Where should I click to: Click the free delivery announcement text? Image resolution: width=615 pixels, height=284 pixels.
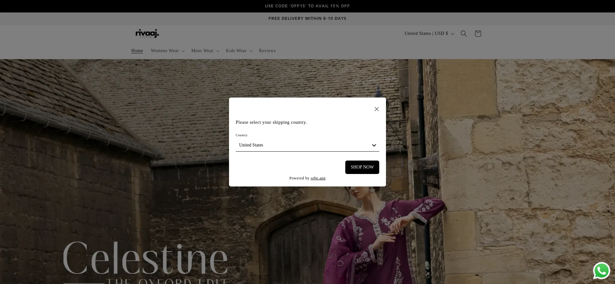click(x=307, y=19)
